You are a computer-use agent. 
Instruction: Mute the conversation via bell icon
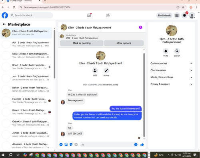[166, 51]
